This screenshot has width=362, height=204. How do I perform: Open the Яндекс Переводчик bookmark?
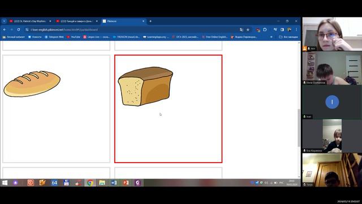[x=244, y=37]
